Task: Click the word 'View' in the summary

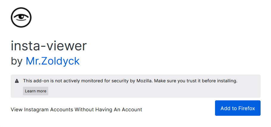Action: 17,110
